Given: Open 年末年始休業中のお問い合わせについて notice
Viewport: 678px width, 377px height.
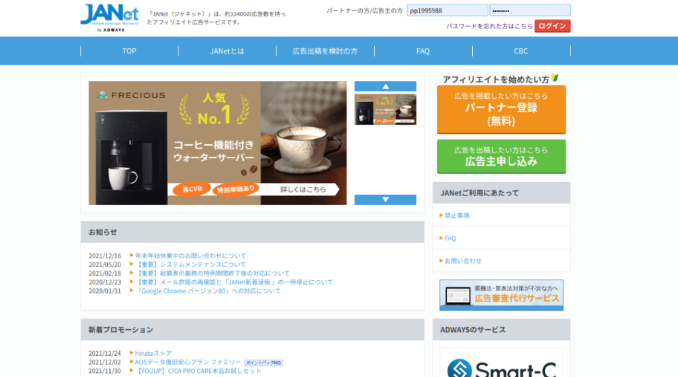Looking at the screenshot, I should tap(191, 256).
